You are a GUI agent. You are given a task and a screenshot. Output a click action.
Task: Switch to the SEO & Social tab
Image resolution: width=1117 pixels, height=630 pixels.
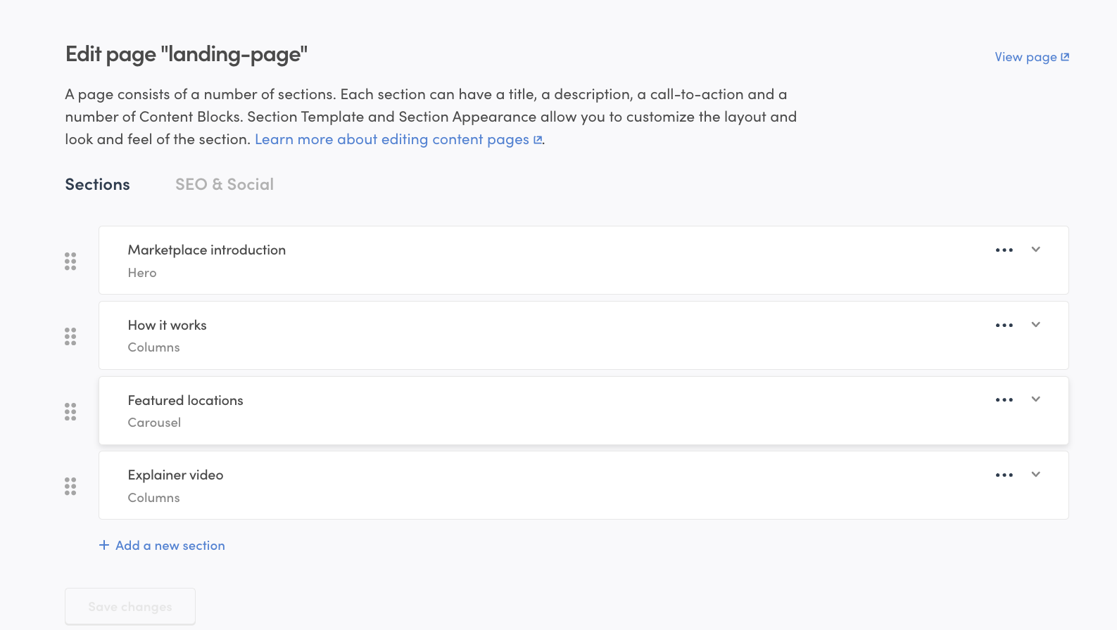[x=225, y=184]
